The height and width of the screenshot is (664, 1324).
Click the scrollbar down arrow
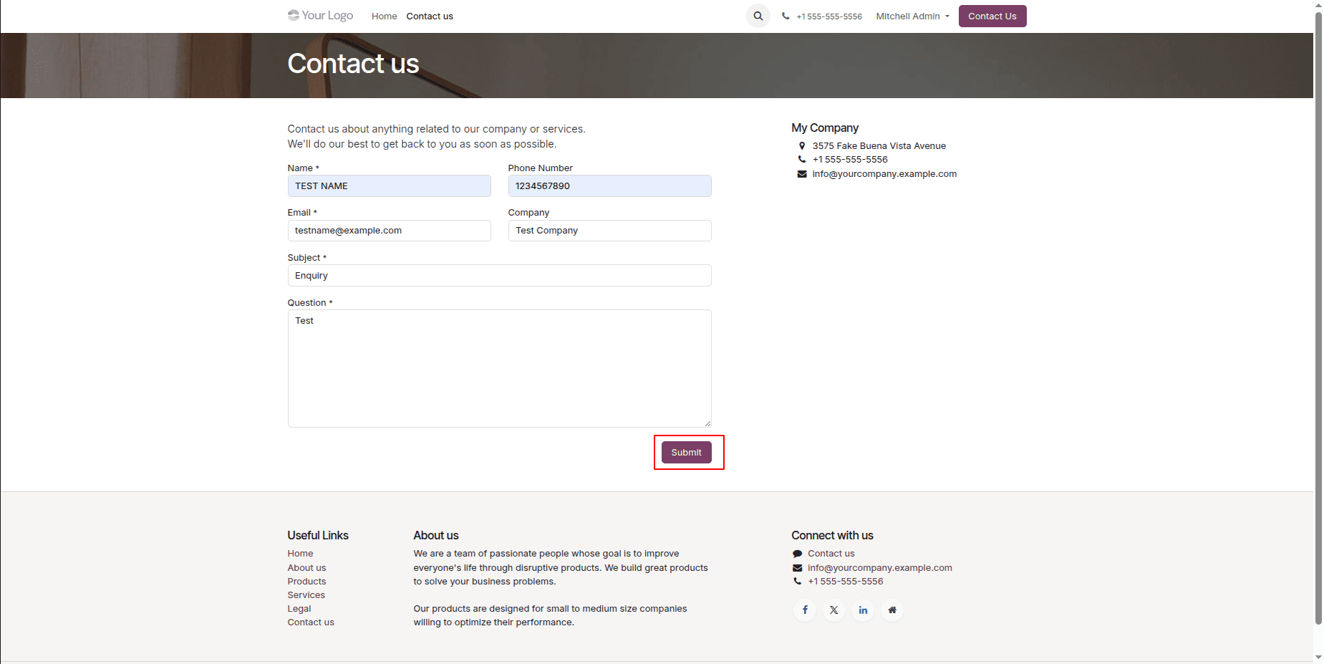pos(1318,658)
